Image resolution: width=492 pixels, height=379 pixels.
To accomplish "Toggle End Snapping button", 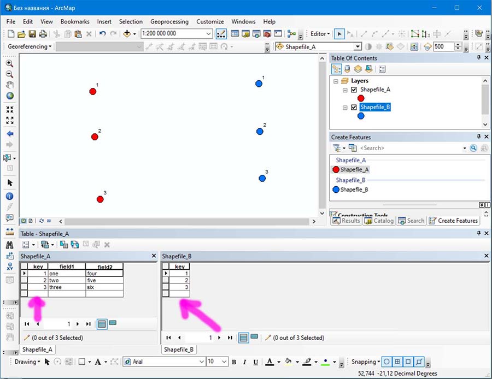I will click(x=397, y=362).
